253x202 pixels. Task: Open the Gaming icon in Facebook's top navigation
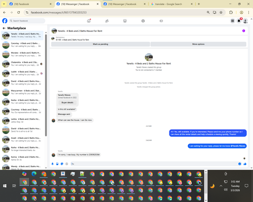161,21
